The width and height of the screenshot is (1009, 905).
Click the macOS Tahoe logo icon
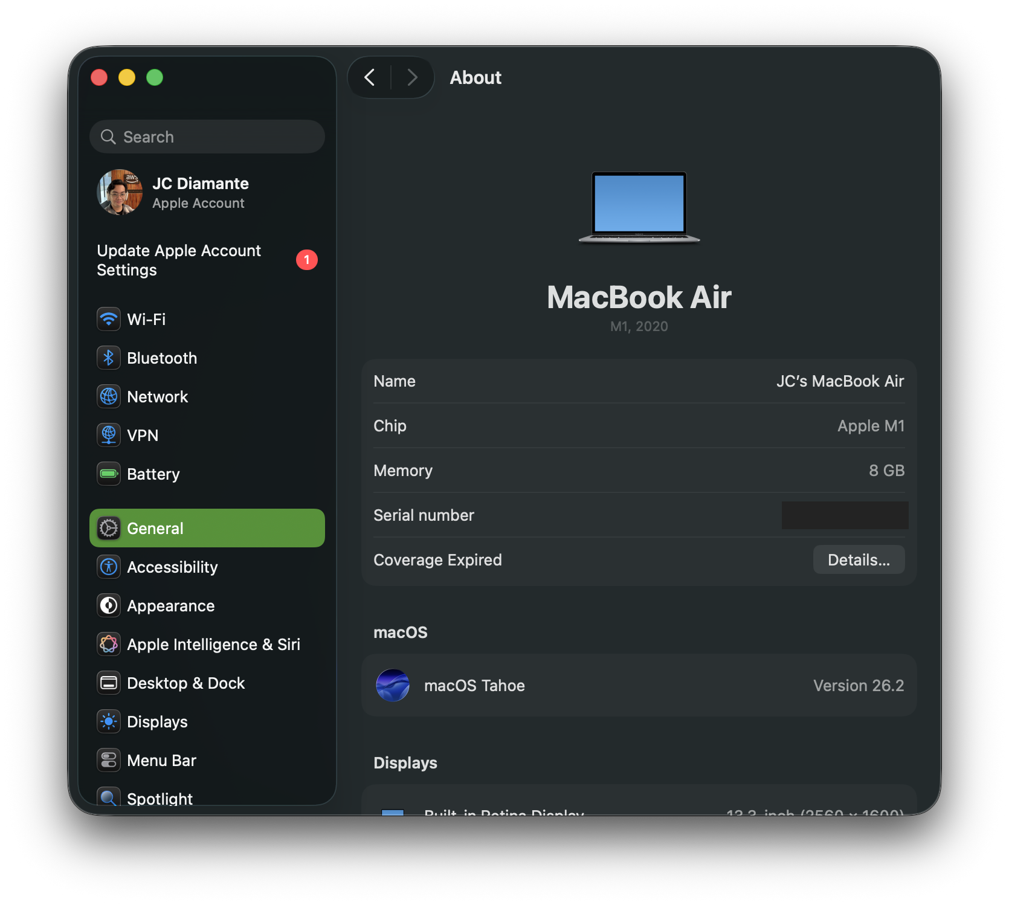tap(393, 685)
